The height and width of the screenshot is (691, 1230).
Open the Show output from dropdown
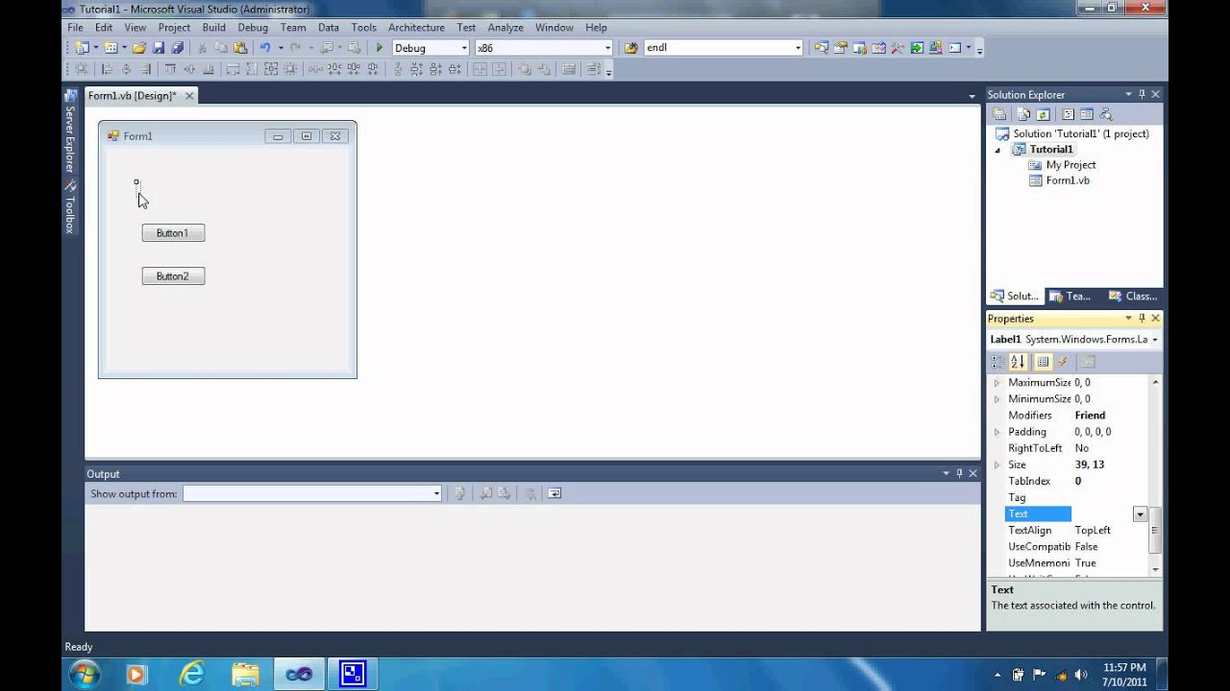click(436, 493)
